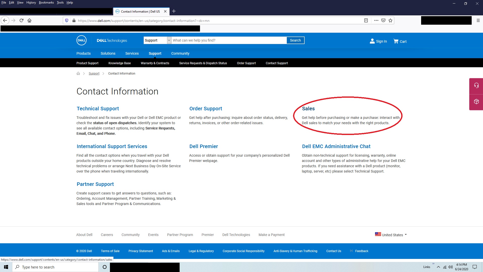Screen dimensions: 483x272
Task: Click the 'What can we help you find' field
Action: pyautogui.click(x=229, y=40)
